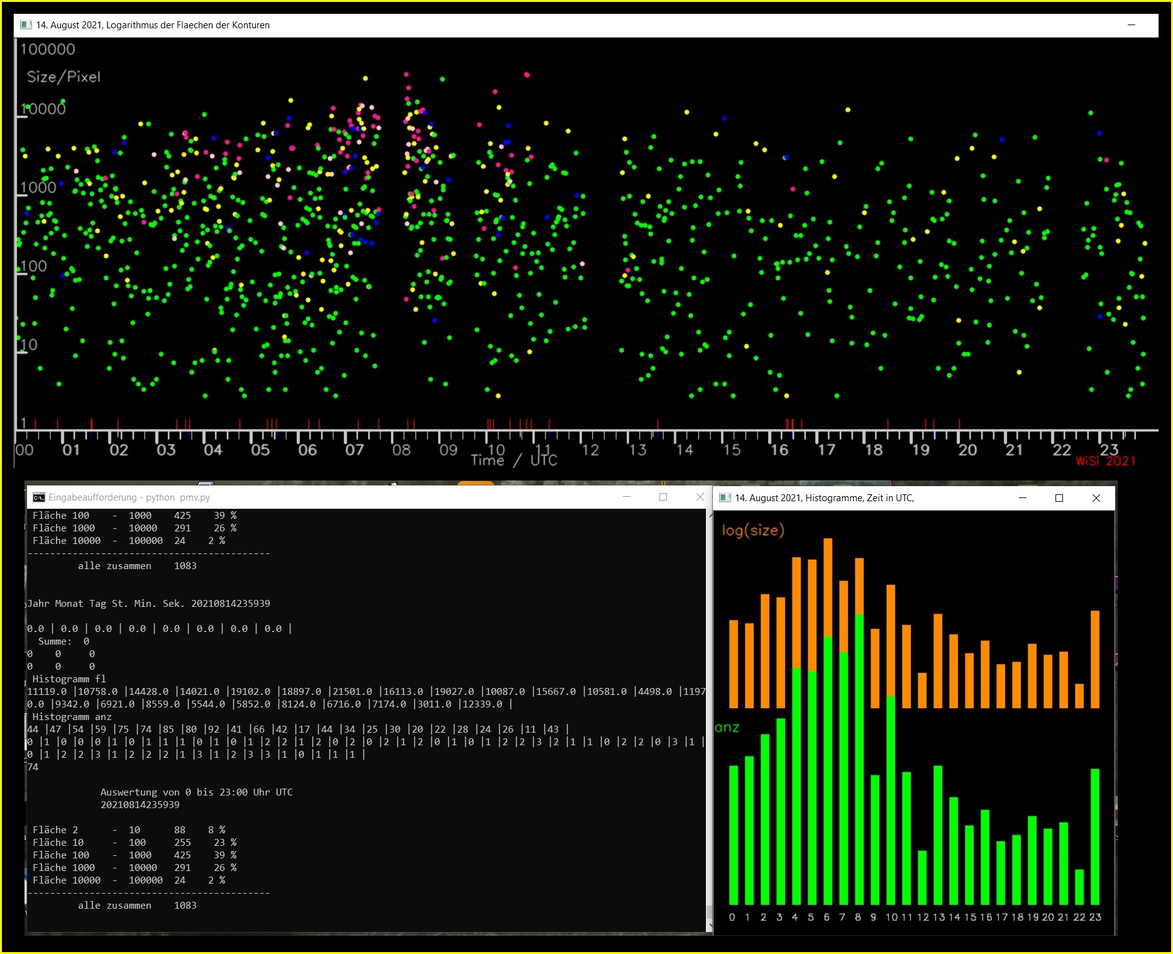
Task: Click the green bar above histogram hour 22
Action: pos(1079,887)
